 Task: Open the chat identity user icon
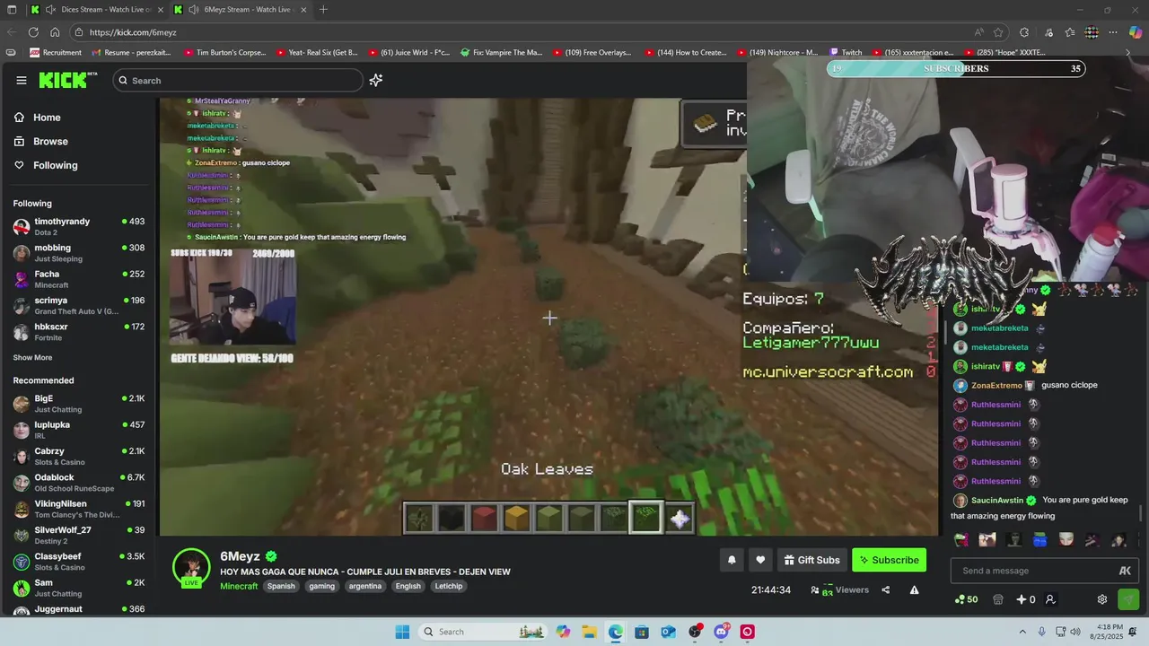(1050, 599)
